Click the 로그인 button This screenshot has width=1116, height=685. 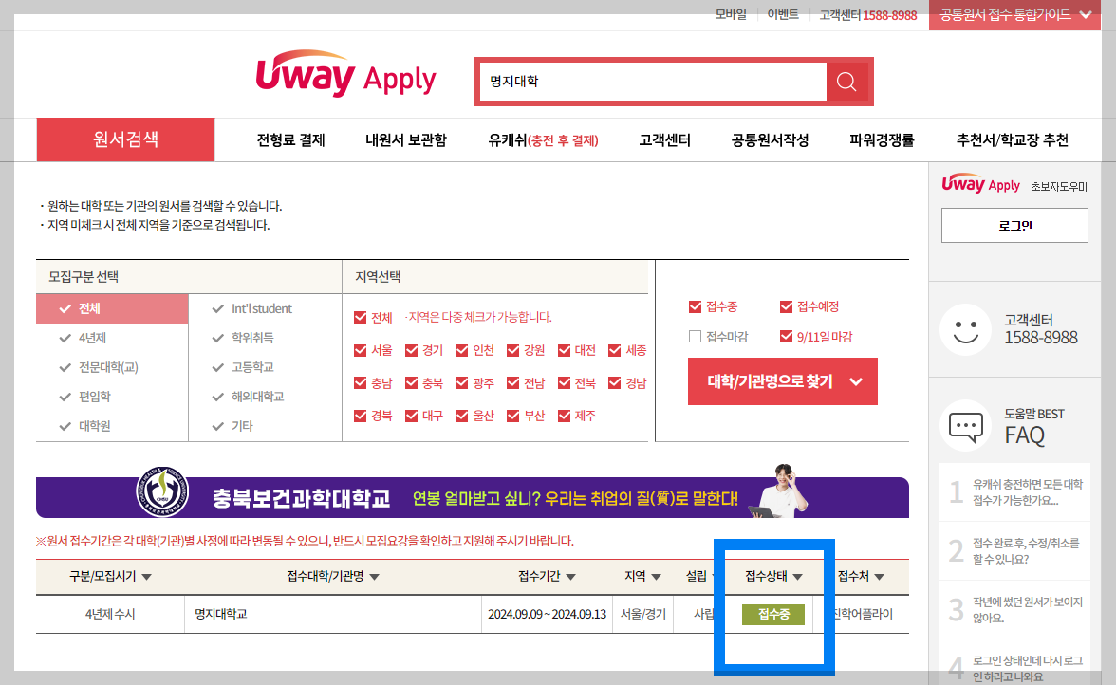[1015, 226]
